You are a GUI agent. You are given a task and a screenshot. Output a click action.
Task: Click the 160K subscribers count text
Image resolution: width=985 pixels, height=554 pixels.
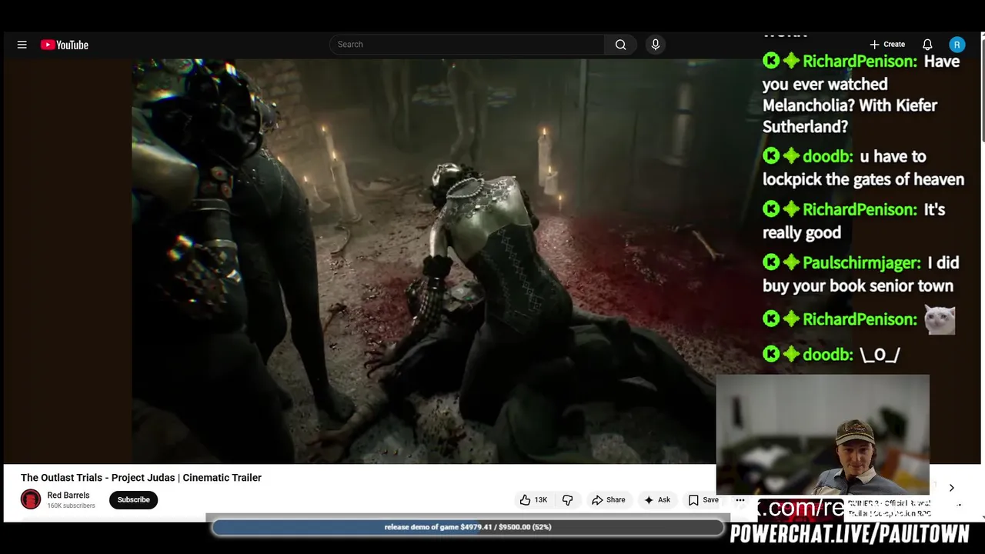71,506
